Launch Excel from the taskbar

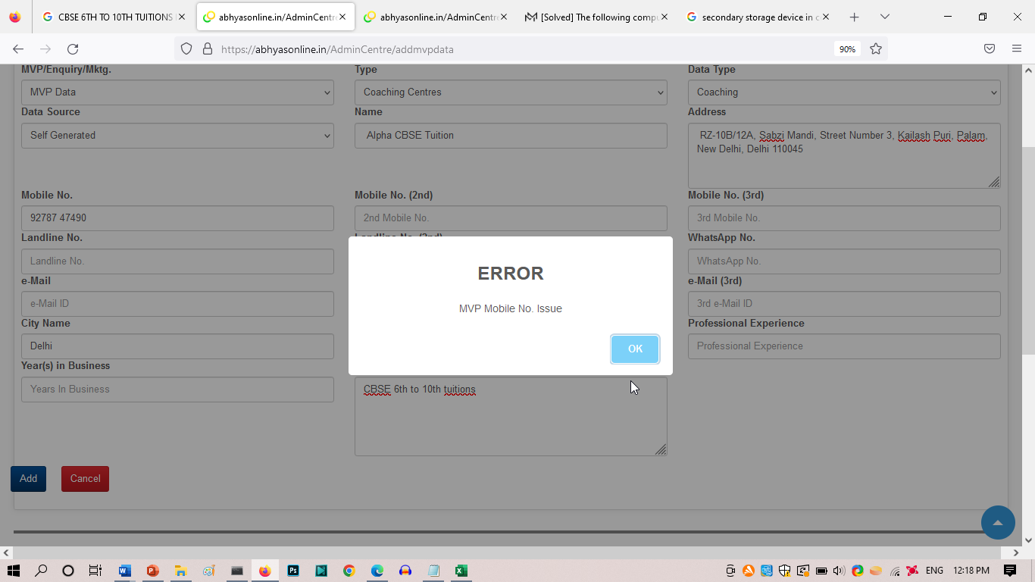click(x=461, y=571)
